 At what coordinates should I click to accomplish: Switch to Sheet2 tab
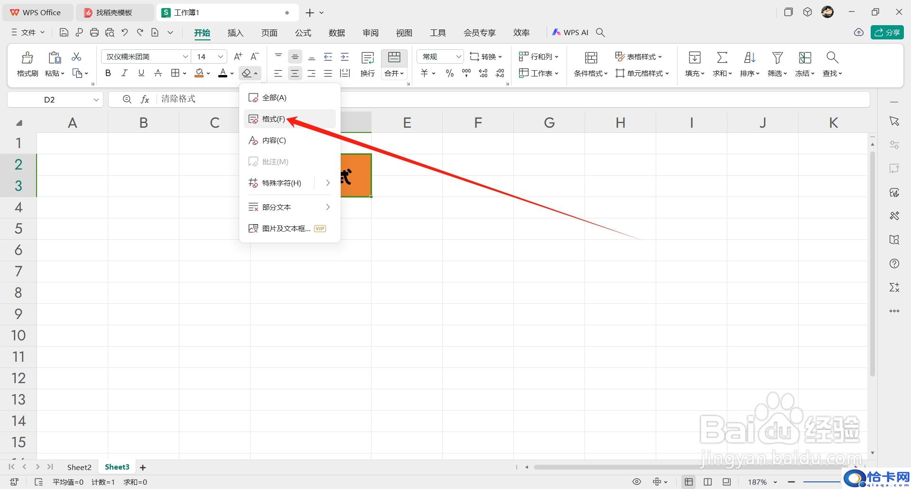pyautogui.click(x=79, y=467)
